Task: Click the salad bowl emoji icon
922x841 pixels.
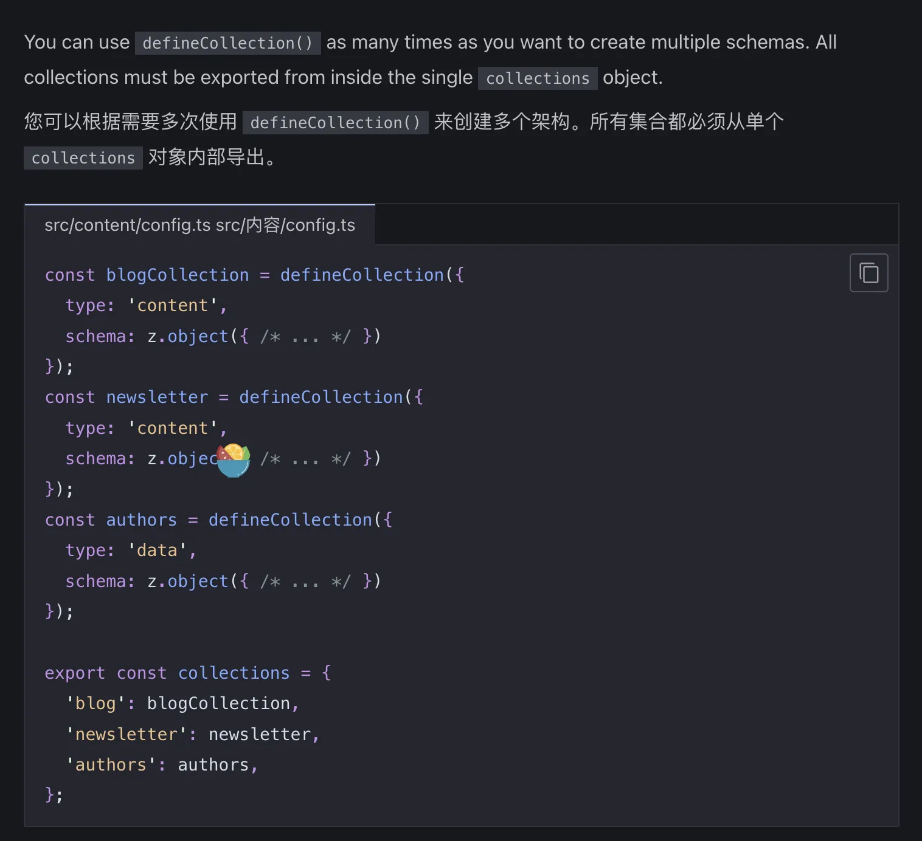Action: (234, 460)
